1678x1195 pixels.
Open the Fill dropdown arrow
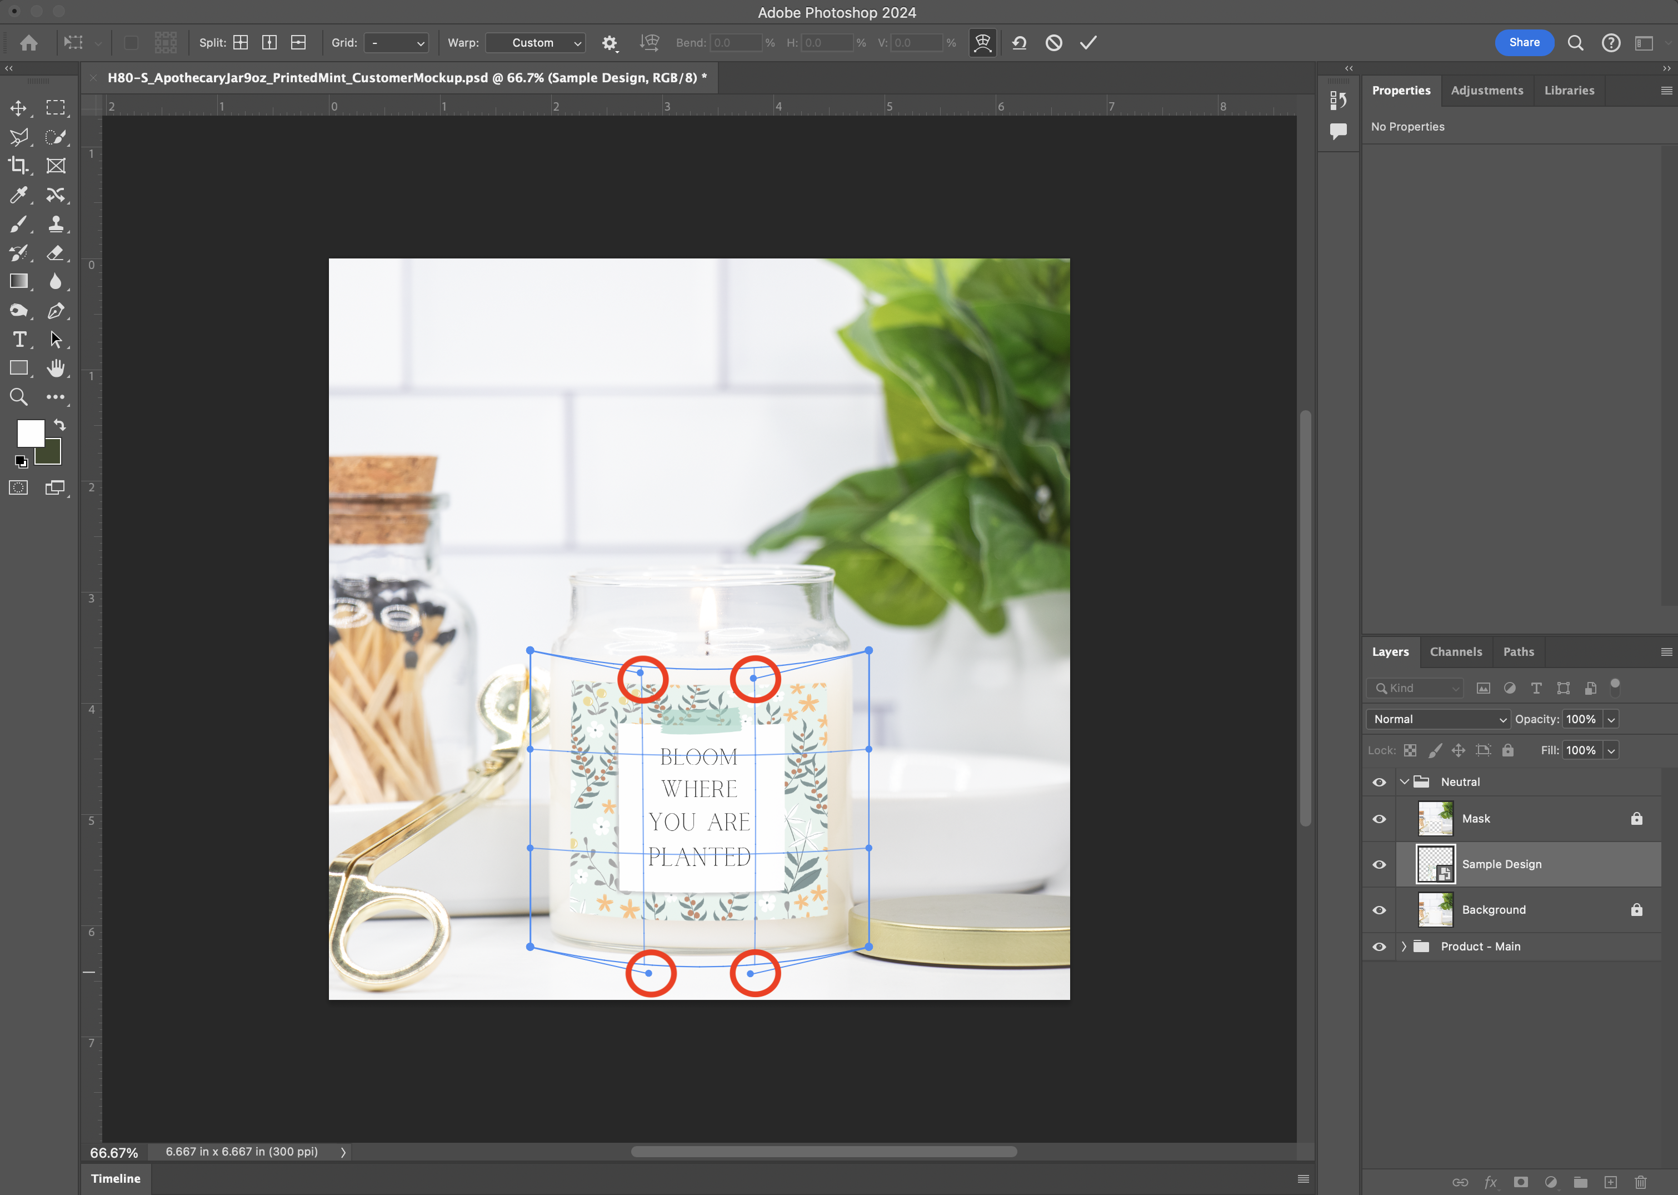click(1611, 750)
